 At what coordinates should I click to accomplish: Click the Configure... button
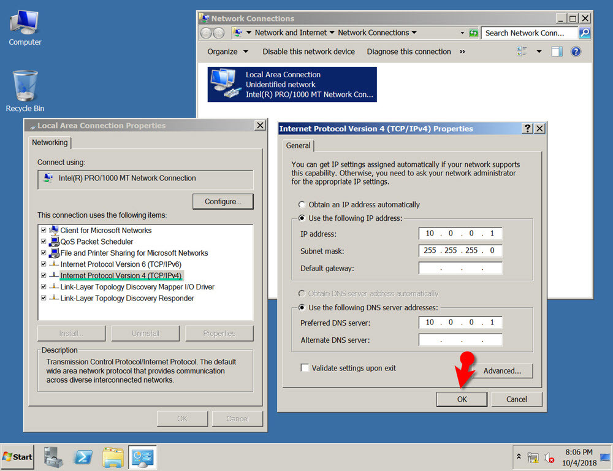point(223,202)
